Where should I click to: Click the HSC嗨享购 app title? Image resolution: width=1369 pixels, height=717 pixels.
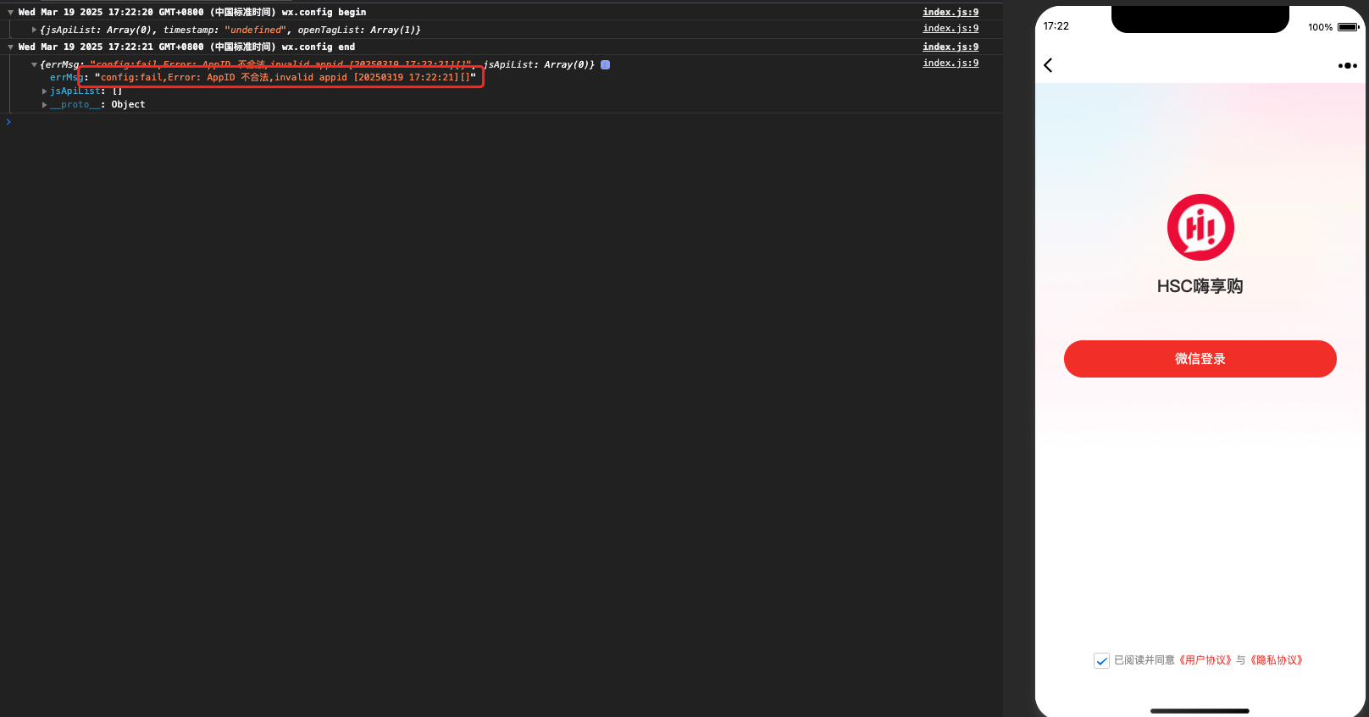[x=1200, y=286]
